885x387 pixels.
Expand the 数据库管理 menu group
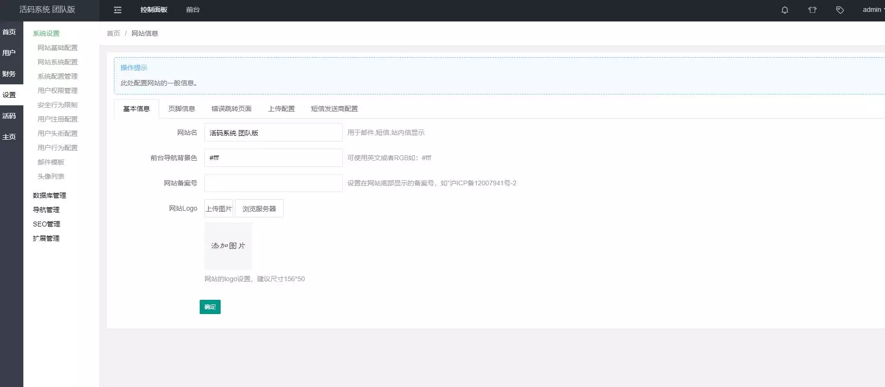50,195
